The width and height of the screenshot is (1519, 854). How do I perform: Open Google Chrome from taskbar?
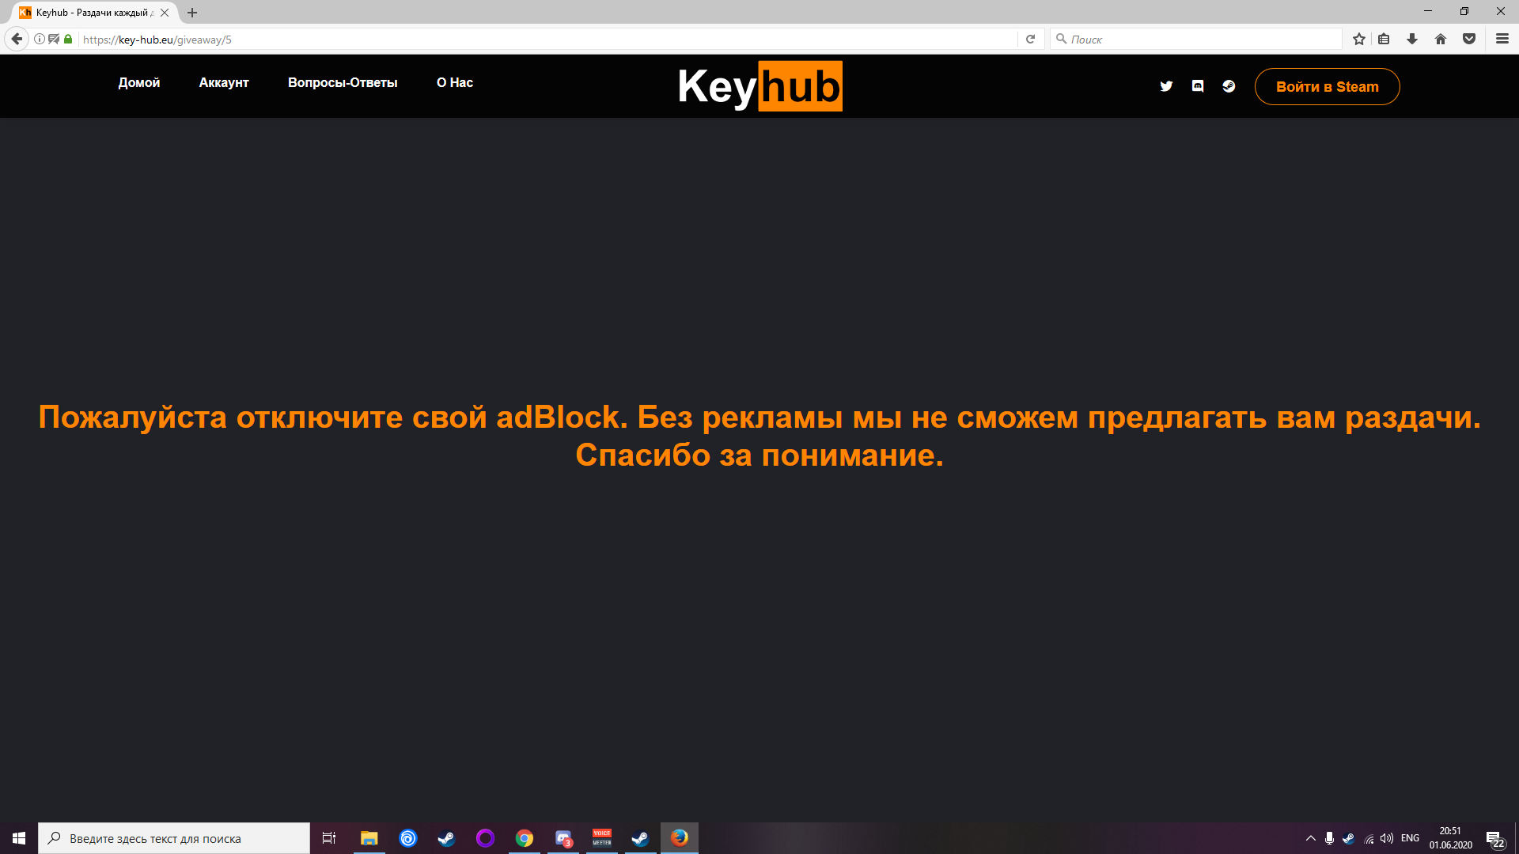pos(525,838)
